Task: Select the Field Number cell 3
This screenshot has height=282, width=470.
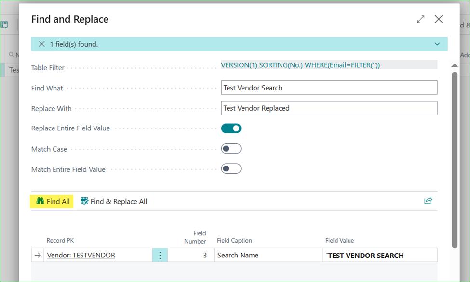Action: click(x=191, y=256)
